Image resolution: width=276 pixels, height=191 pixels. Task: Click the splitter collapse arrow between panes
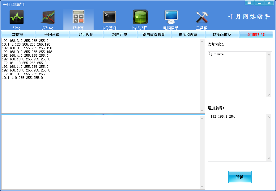(x=103, y=114)
